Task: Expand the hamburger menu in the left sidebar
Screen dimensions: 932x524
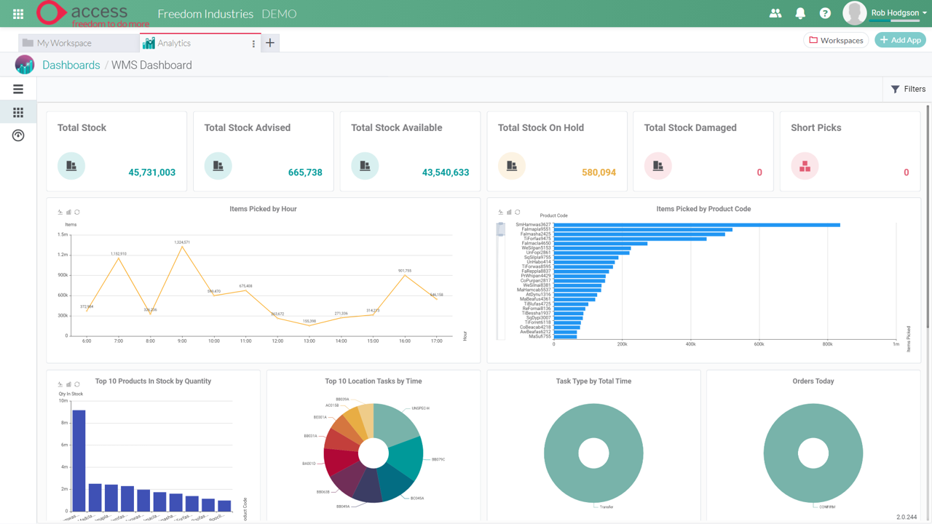Action: click(18, 89)
